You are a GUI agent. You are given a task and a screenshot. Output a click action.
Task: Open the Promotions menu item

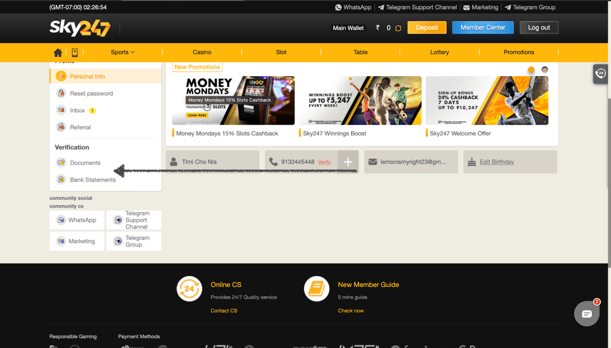[518, 52]
